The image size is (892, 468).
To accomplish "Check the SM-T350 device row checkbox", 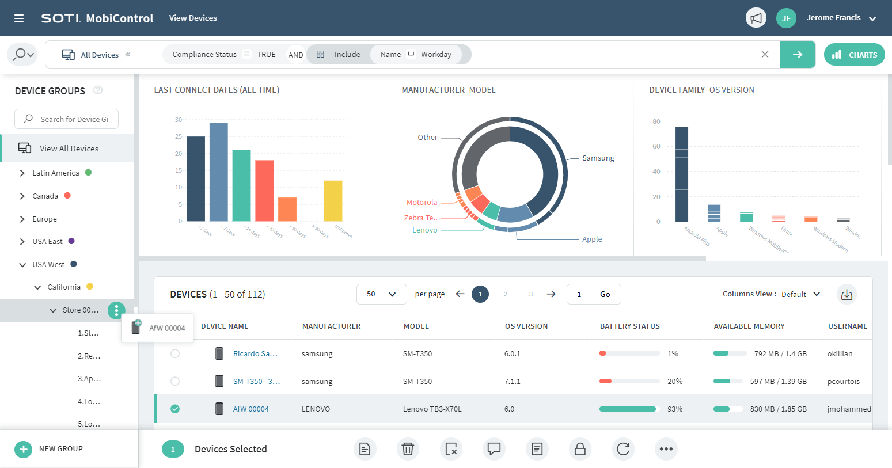I will coord(175,381).
